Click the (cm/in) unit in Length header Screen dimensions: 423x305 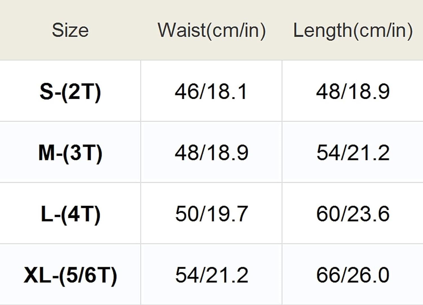click(382, 31)
